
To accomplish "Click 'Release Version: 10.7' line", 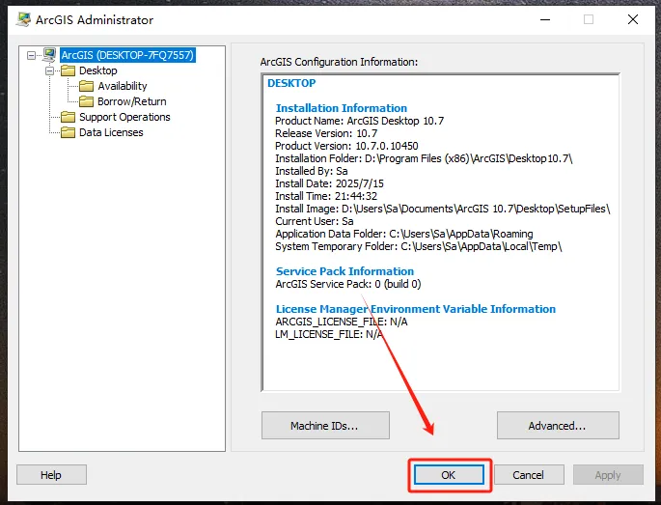I will (x=326, y=134).
